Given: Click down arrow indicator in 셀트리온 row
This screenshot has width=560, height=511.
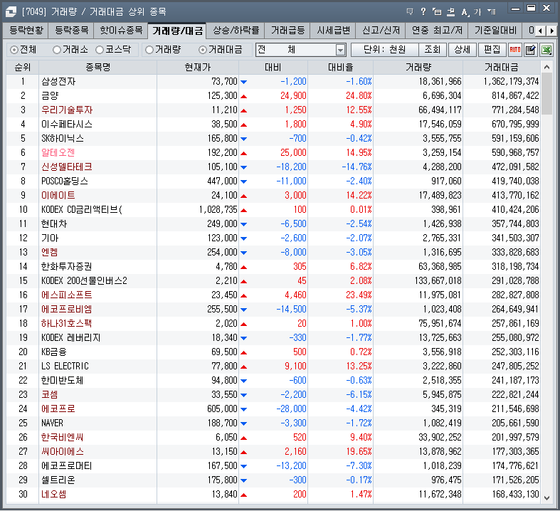Looking at the screenshot, I should (x=243, y=480).
